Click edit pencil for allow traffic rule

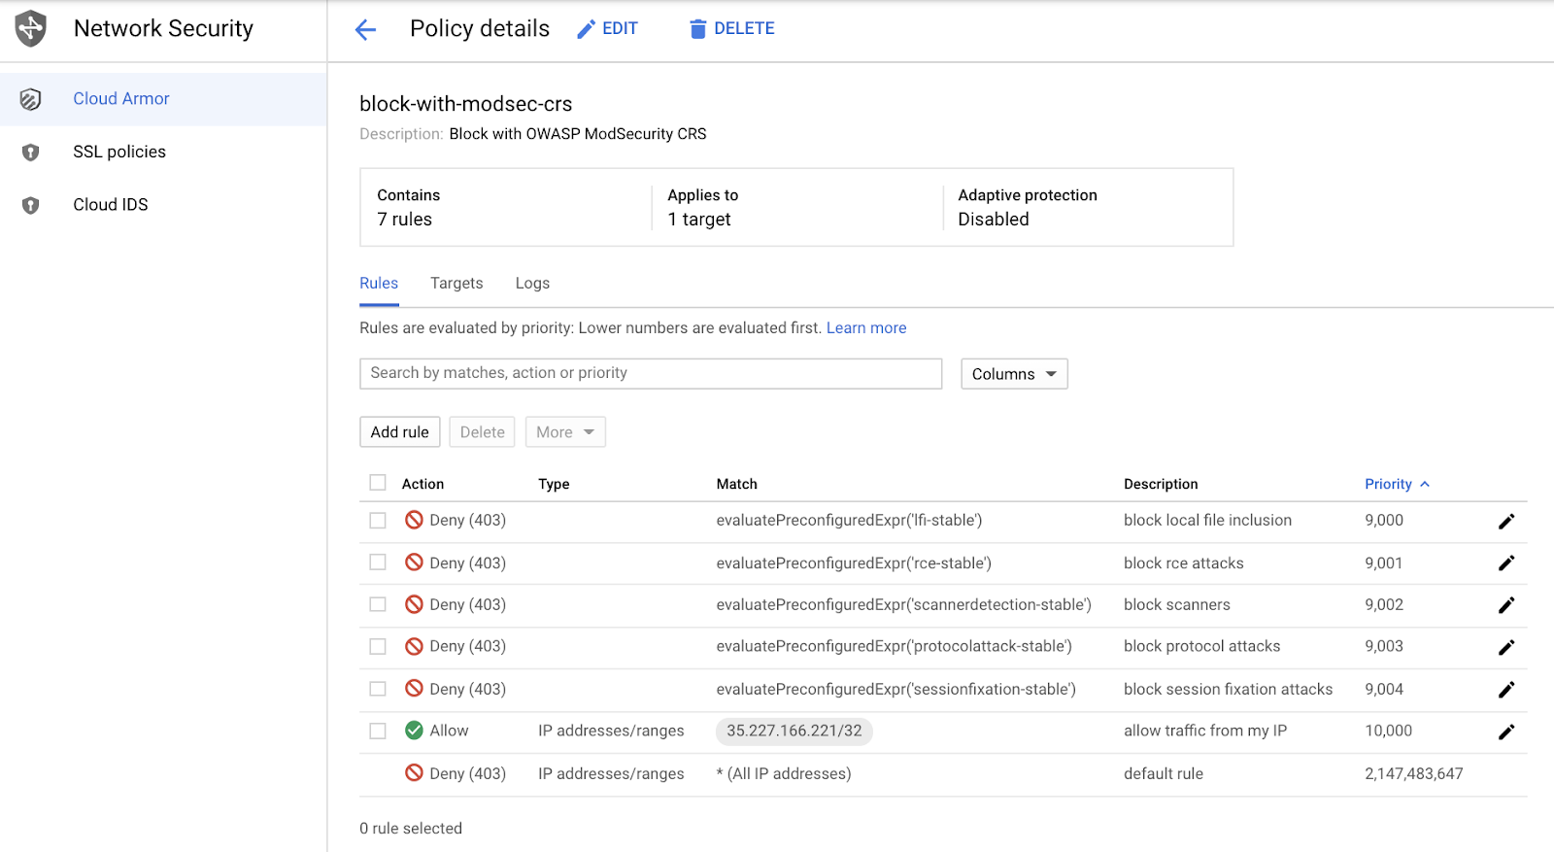[1505, 732]
